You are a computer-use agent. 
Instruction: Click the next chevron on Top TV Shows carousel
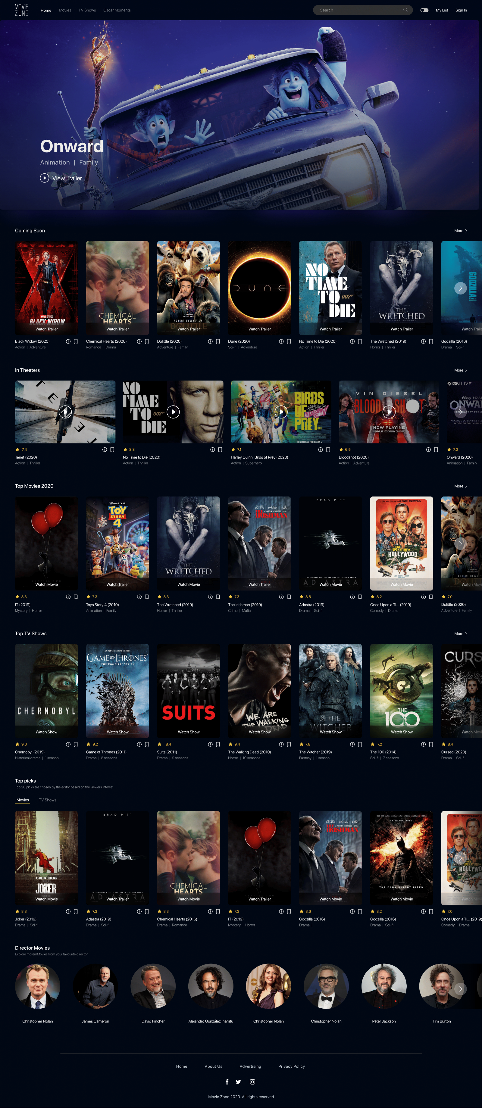coord(460,691)
